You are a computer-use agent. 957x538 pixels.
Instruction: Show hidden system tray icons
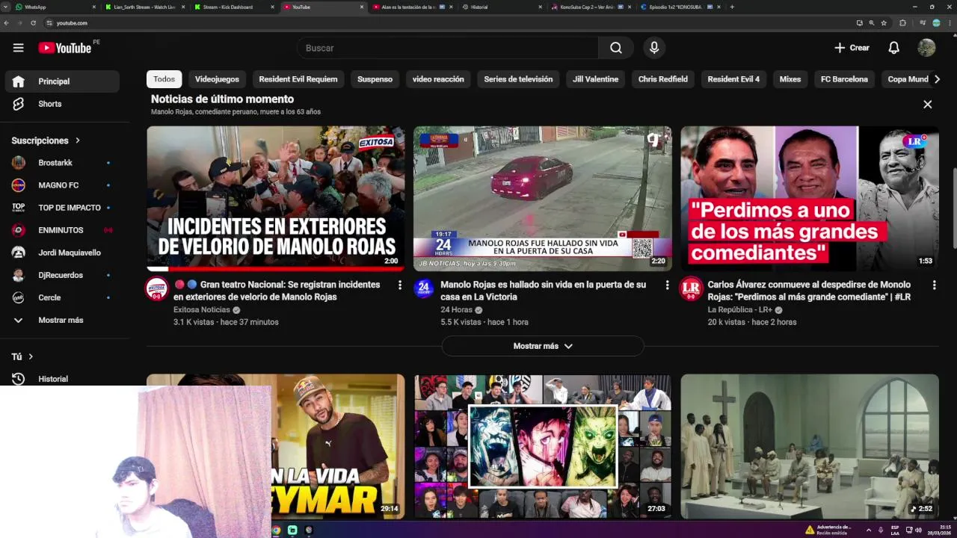(868, 531)
